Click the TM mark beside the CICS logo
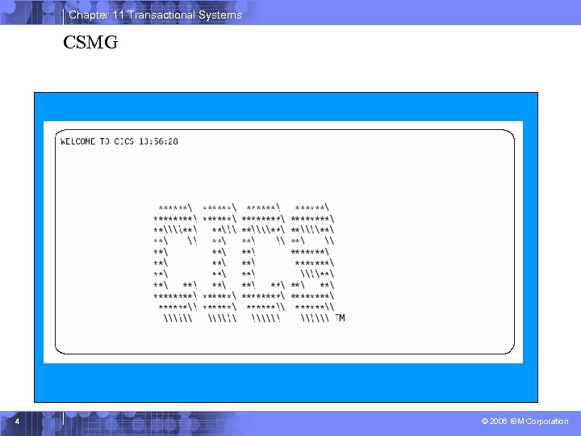 point(341,318)
